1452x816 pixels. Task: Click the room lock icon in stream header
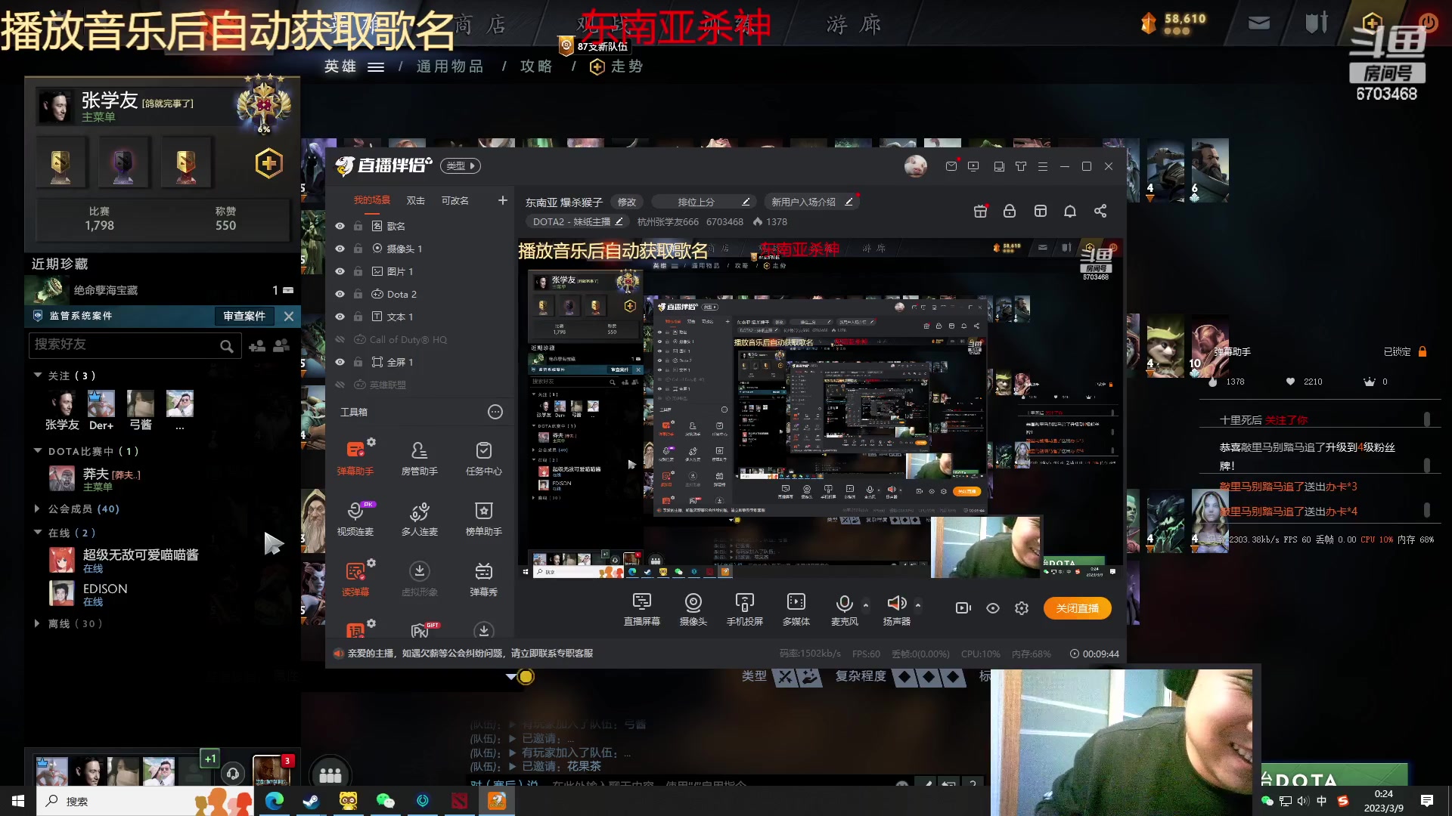(x=1010, y=211)
